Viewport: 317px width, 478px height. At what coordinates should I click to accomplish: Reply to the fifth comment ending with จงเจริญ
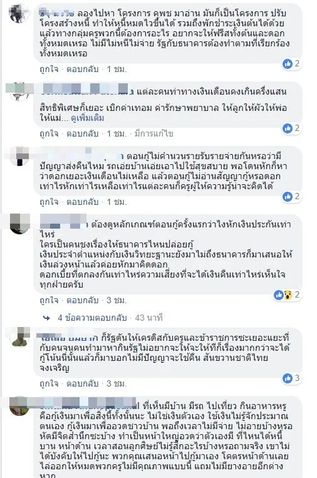(82, 383)
